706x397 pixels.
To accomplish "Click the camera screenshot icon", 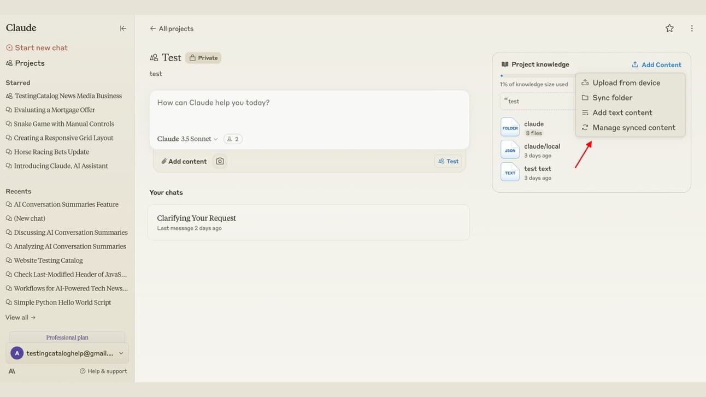I will [x=220, y=161].
